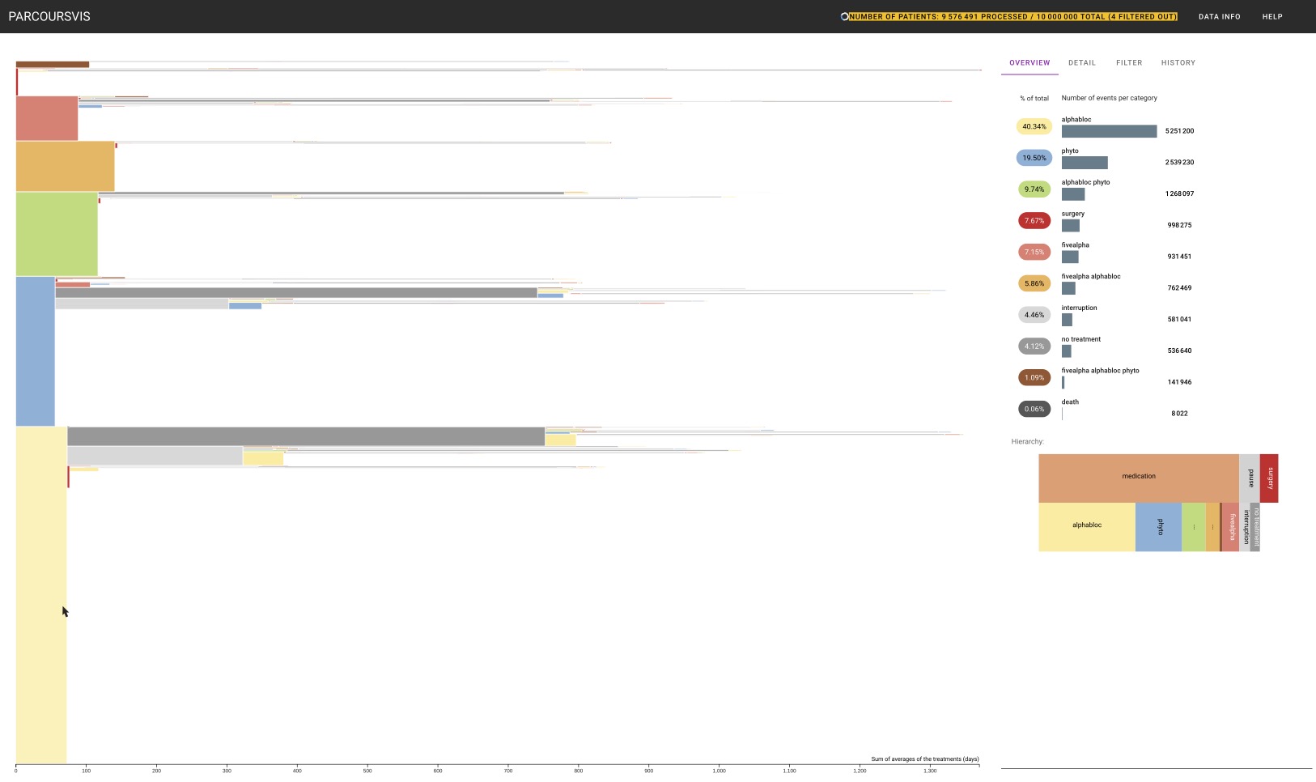Switch to the Detail tab

(1081, 62)
